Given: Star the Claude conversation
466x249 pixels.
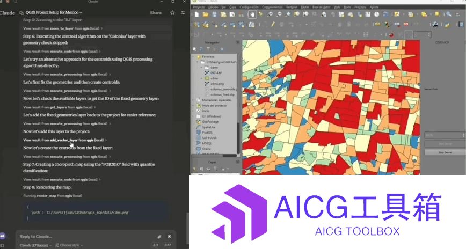Looking at the screenshot, I should pyautogui.click(x=172, y=13).
